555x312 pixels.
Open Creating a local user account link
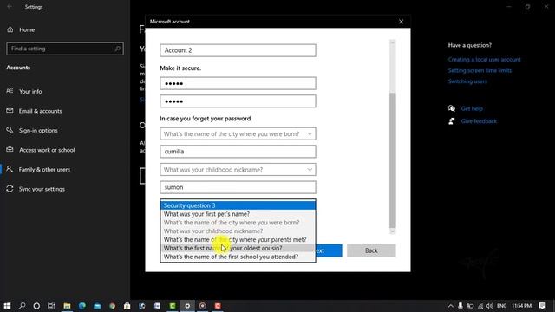coord(484,60)
